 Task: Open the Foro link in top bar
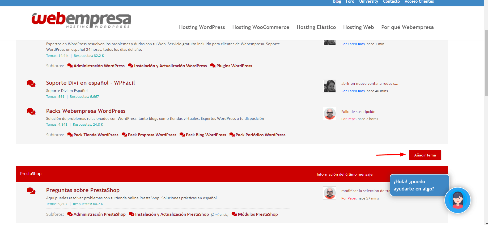(350, 2)
